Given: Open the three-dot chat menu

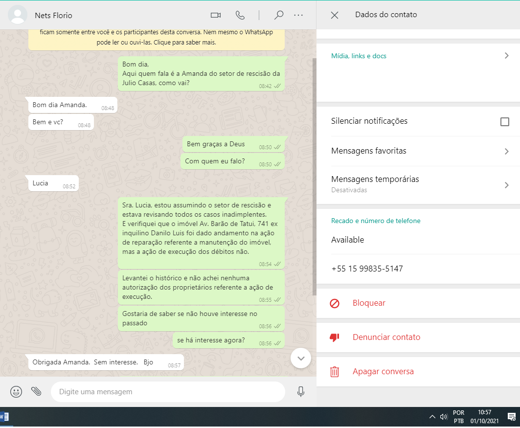Looking at the screenshot, I should click(x=298, y=15).
